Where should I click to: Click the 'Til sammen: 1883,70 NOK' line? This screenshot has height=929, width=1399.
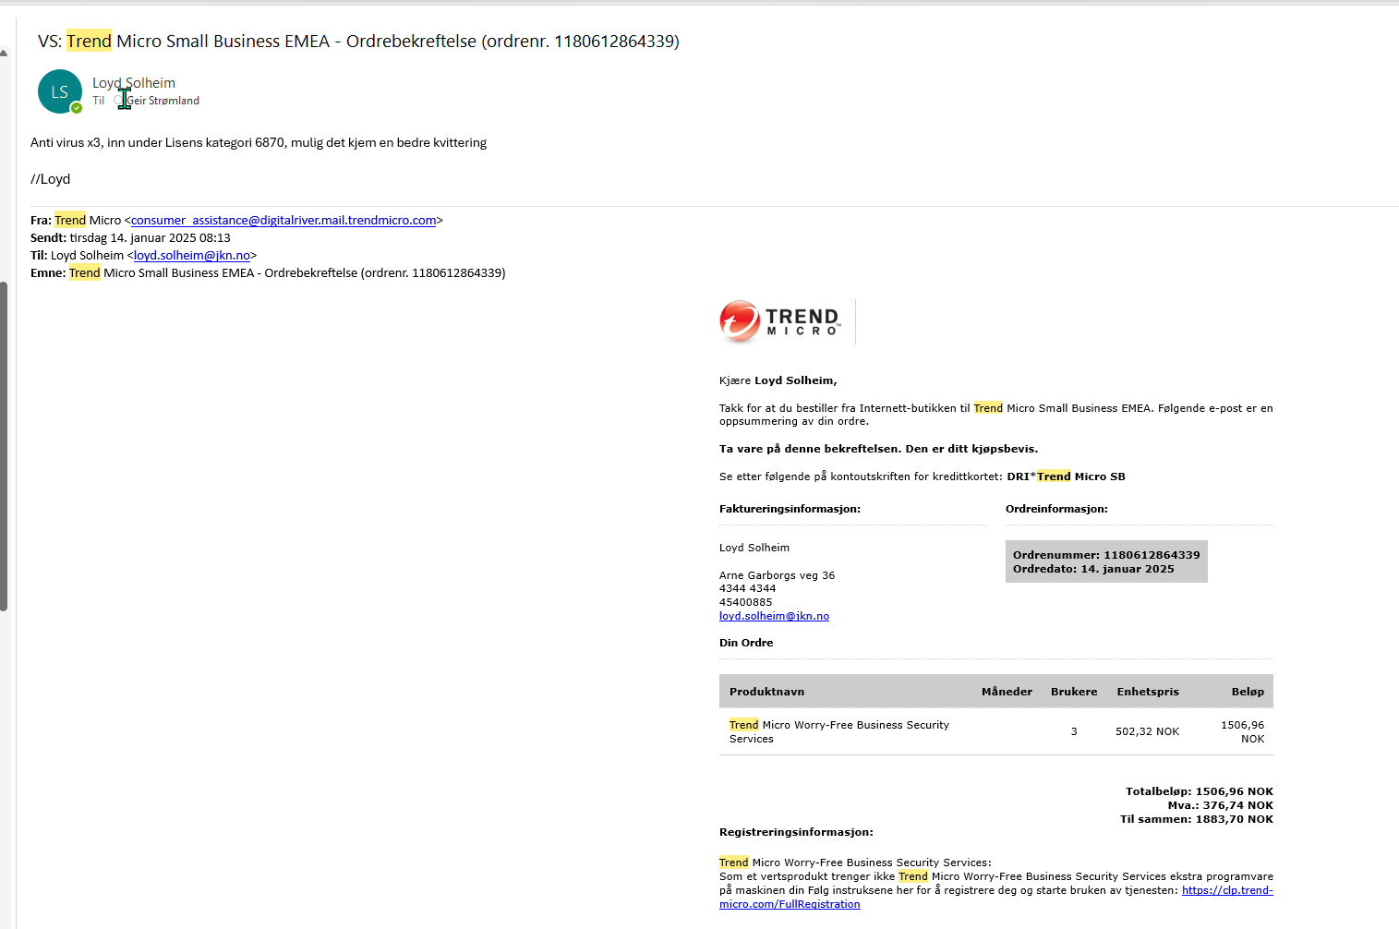click(x=1197, y=819)
